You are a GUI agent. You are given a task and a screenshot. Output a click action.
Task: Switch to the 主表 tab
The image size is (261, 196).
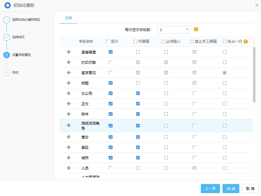[x=68, y=18]
